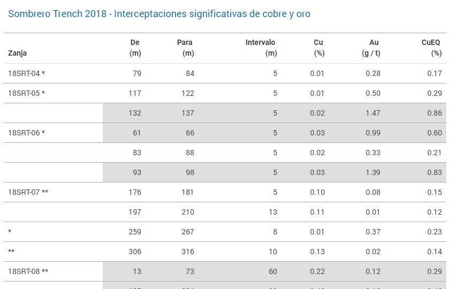Select the 18SRT-07 ** trench cell
The height and width of the screenshot is (289, 458).
pyautogui.click(x=28, y=192)
